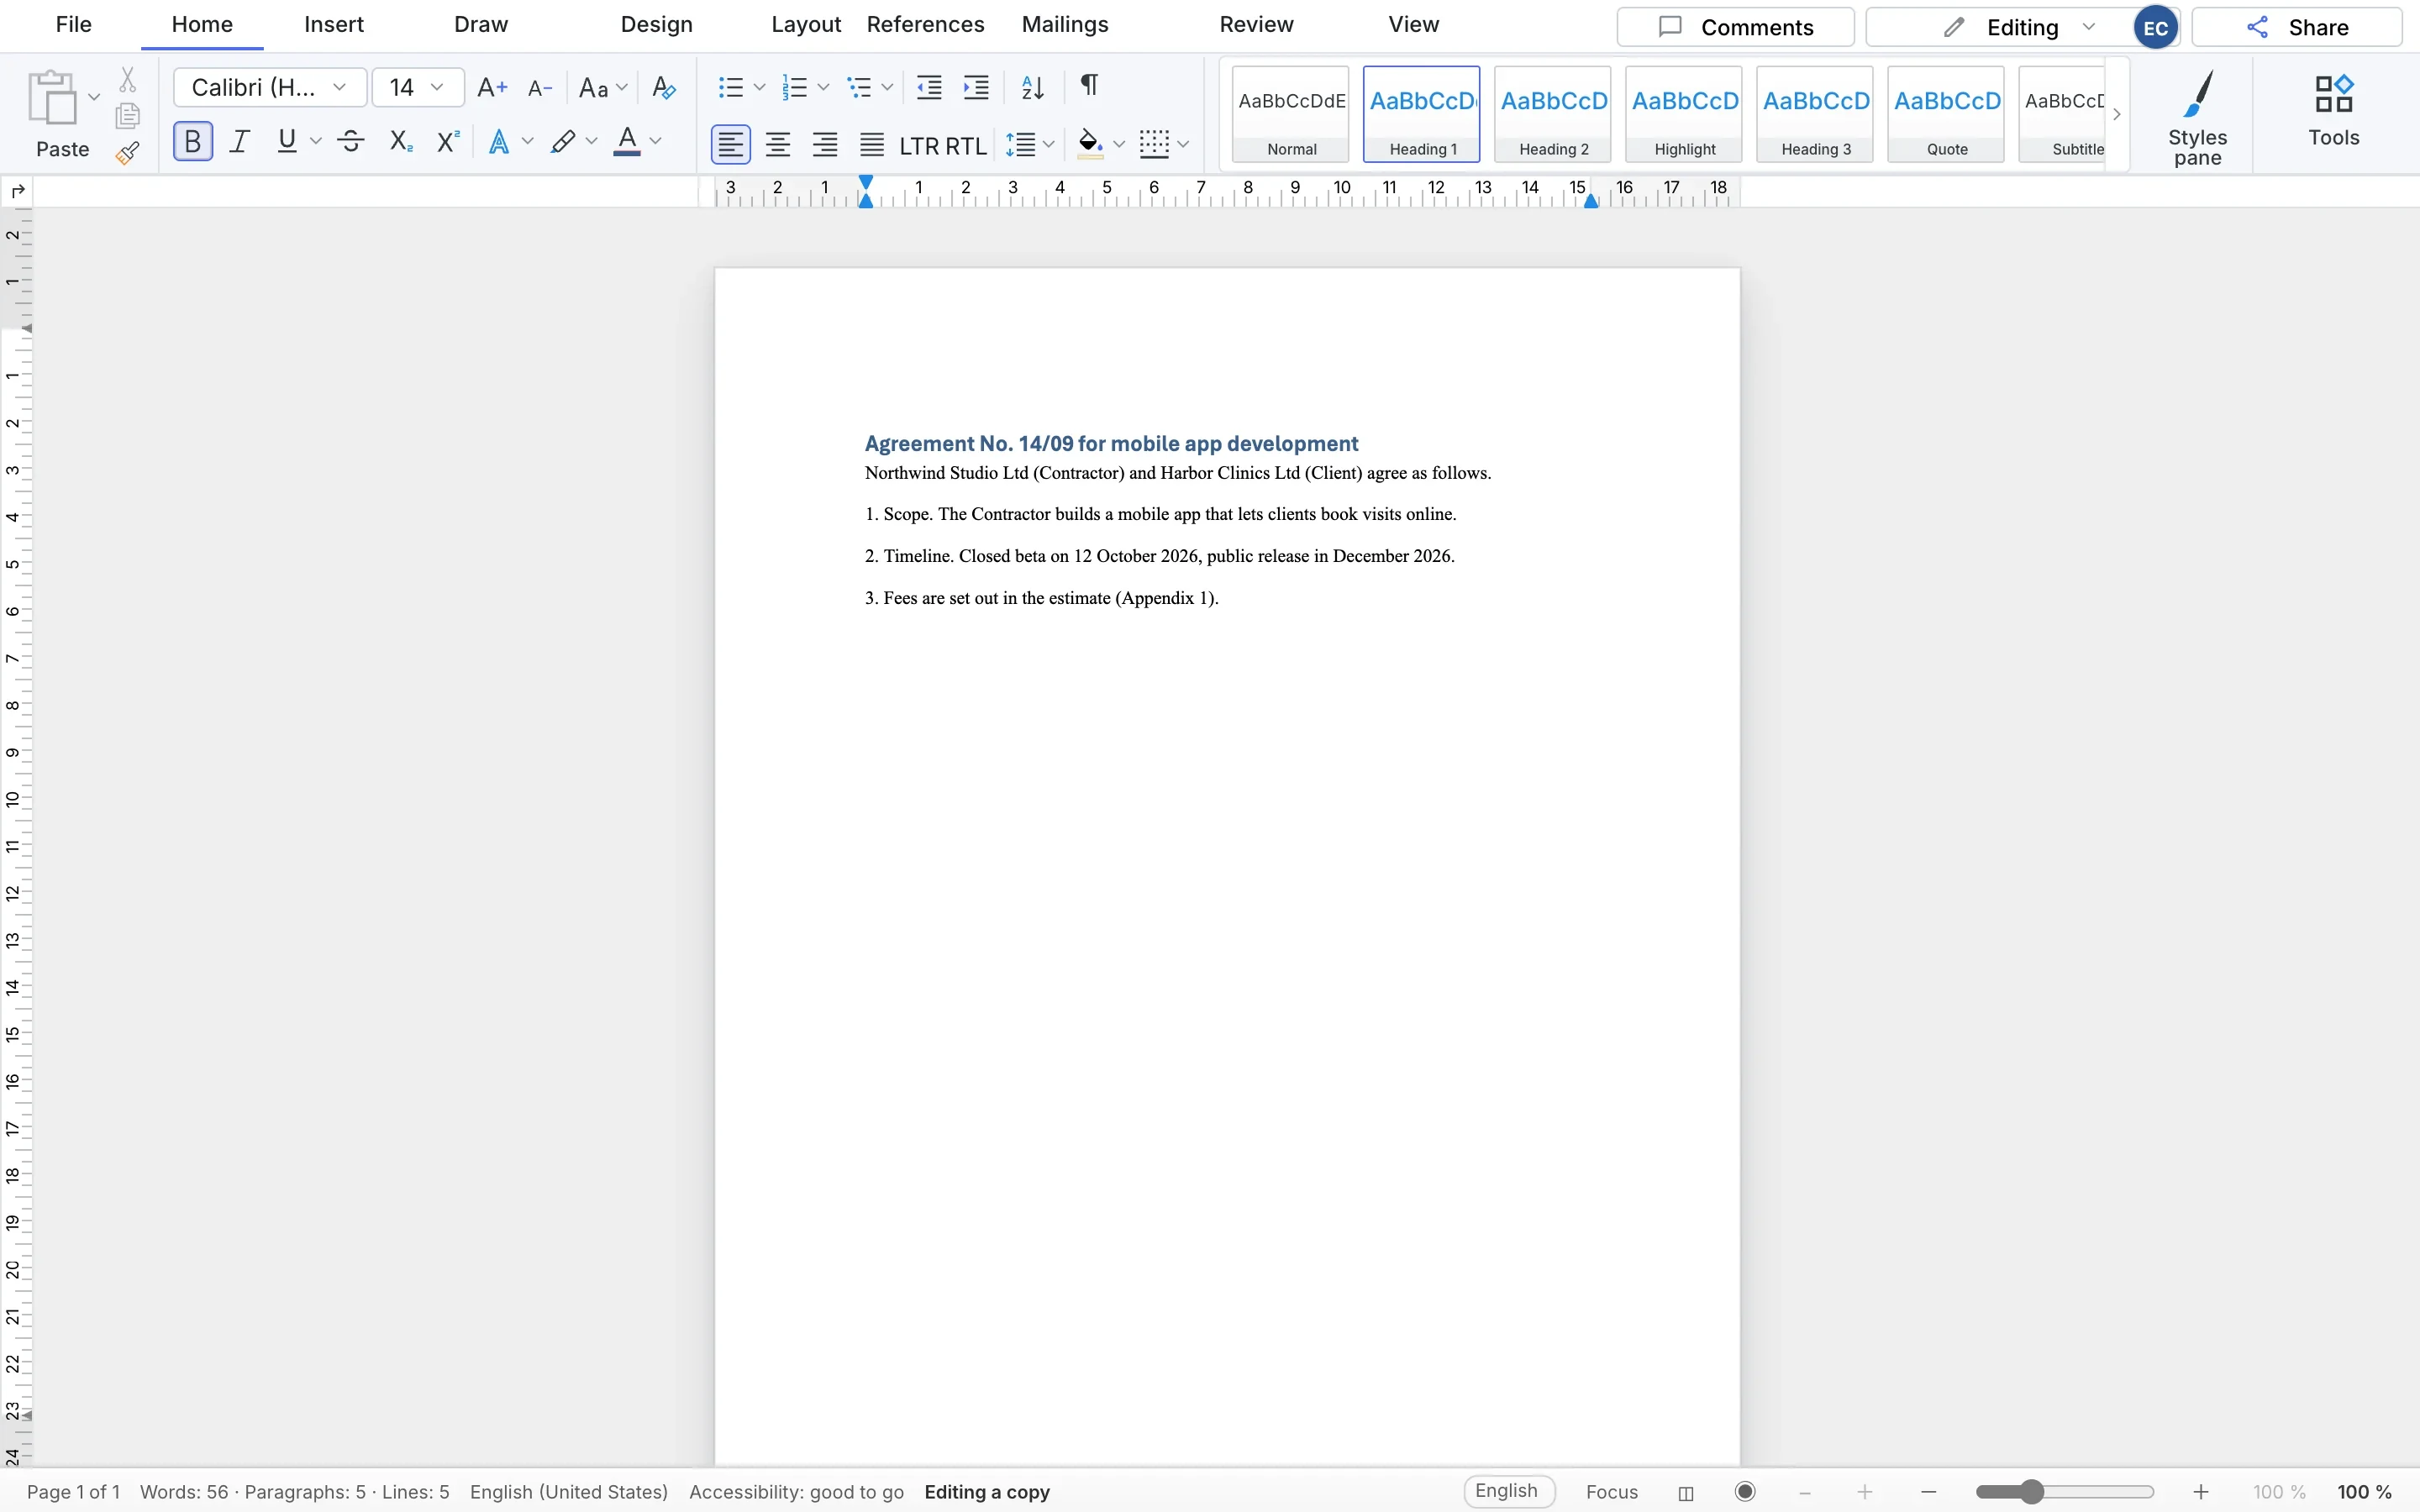Expand bulleted list options arrow
Image resolution: width=2420 pixels, height=1512 pixels.
(760, 88)
